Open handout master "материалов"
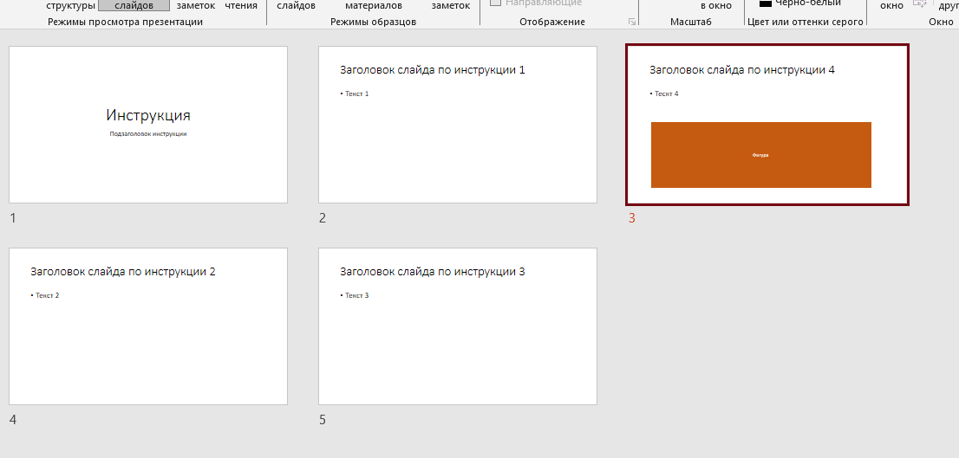959x458 pixels. coord(373,5)
